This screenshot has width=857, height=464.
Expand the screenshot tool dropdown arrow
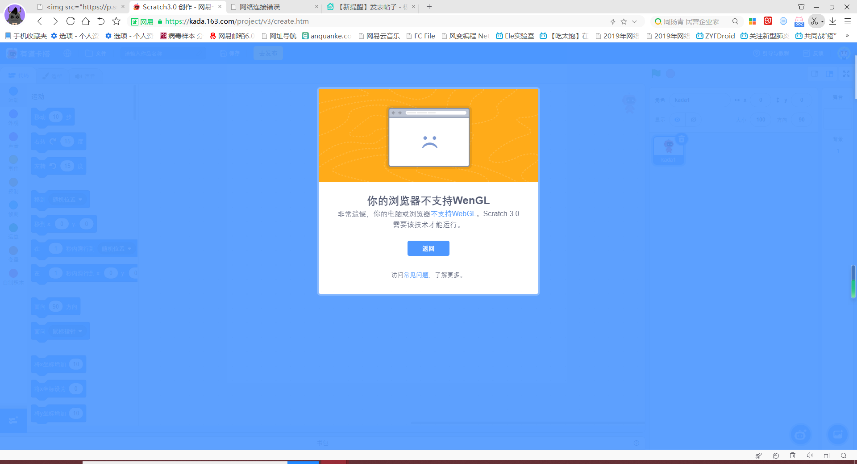(822, 21)
